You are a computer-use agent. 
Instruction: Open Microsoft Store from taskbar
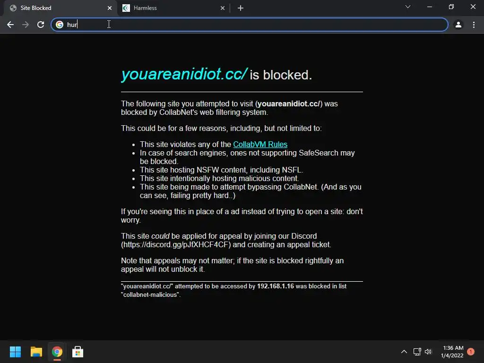click(78, 352)
